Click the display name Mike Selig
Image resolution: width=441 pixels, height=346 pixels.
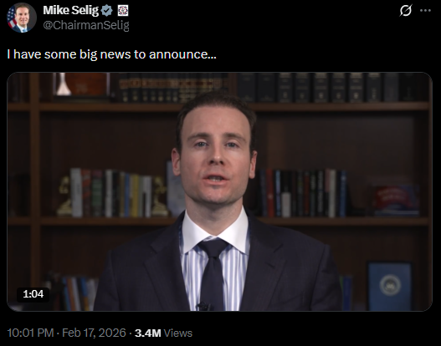(x=71, y=10)
